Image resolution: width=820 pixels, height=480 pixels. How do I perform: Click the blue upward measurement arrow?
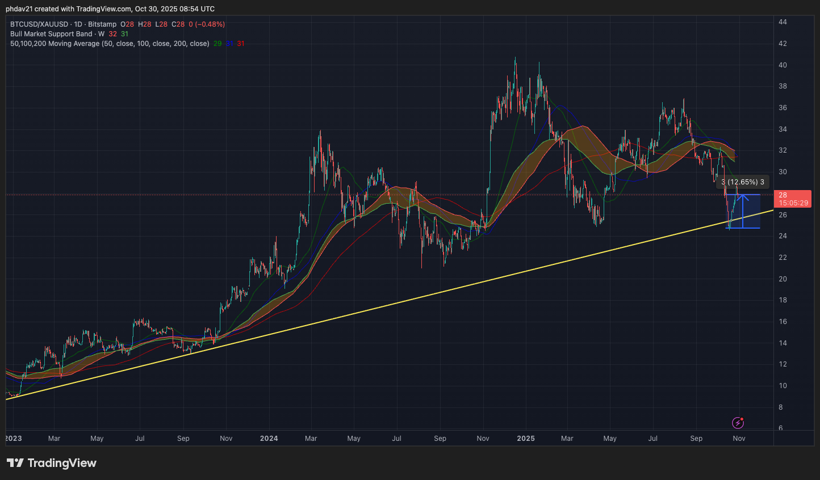[743, 211]
